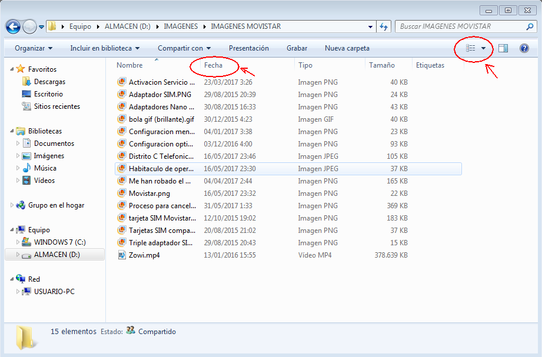Click the Nueva carpeta button
Image resolution: width=542 pixels, height=357 pixels.
coord(347,48)
